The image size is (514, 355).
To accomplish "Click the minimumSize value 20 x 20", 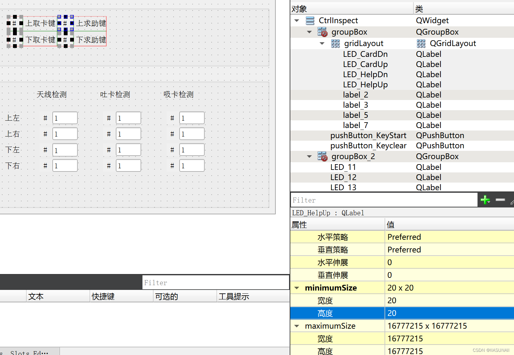I will (x=450, y=288).
